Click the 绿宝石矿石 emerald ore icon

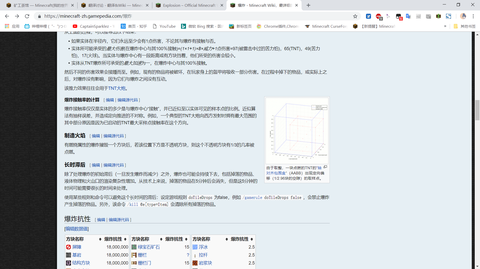(x=134, y=247)
